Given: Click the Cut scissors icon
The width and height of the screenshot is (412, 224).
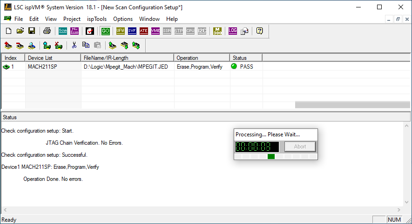Looking at the screenshot, I should click(74, 45).
